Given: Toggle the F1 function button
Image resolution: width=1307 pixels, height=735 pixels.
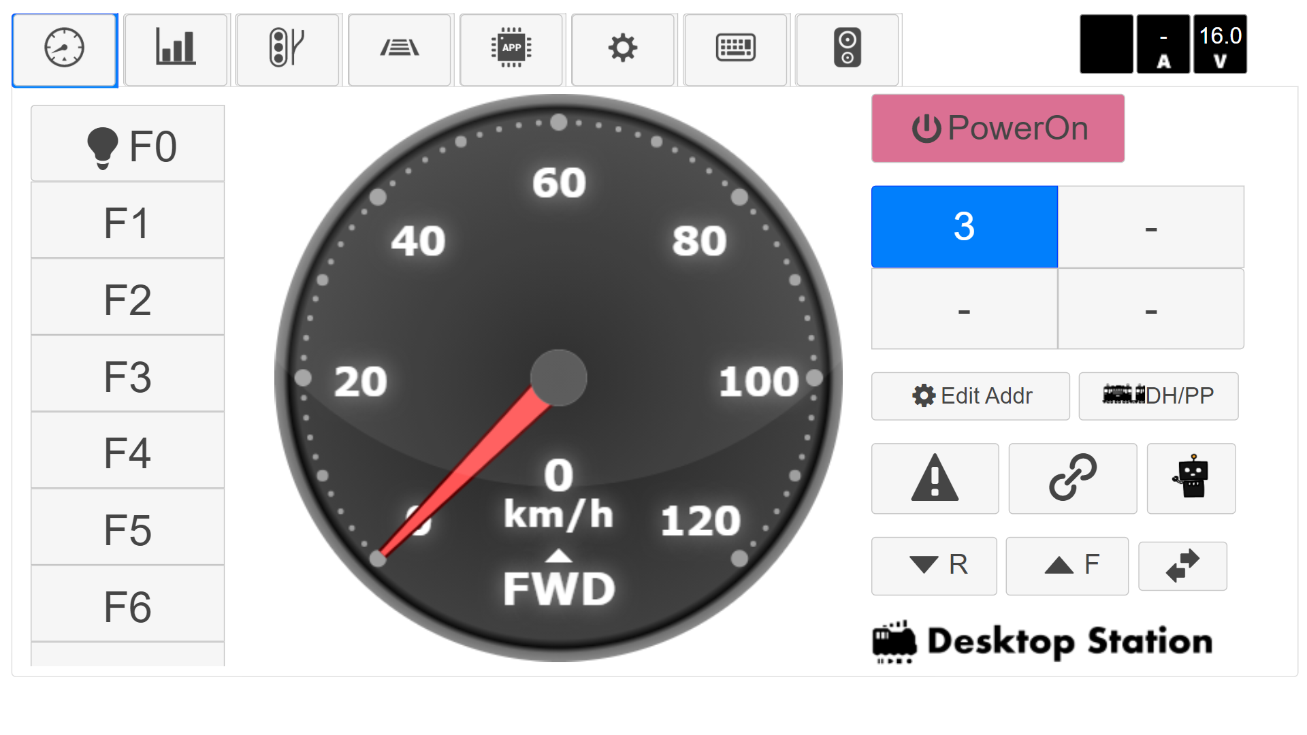Looking at the screenshot, I should (x=128, y=222).
